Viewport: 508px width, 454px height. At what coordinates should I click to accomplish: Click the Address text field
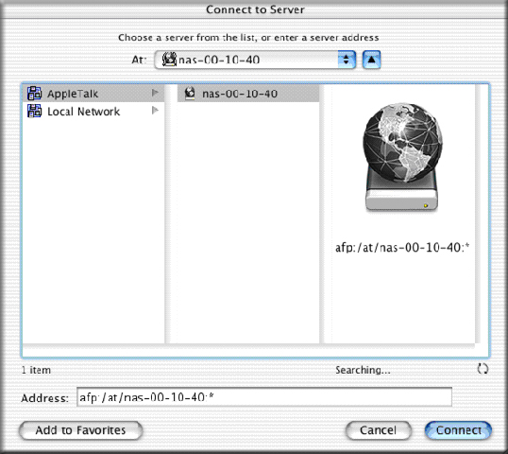[x=264, y=397]
